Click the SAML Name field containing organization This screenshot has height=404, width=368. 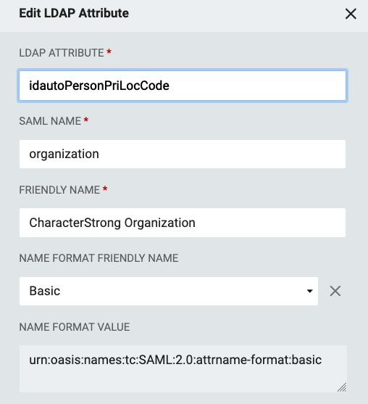[x=183, y=154]
